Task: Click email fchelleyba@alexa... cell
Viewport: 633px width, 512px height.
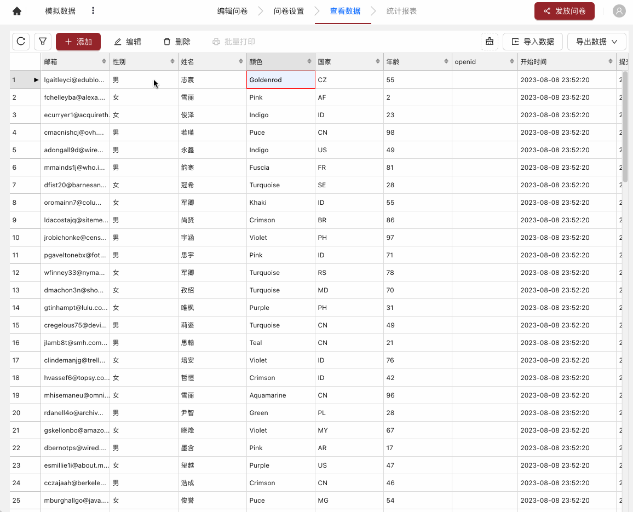Action: coord(75,97)
